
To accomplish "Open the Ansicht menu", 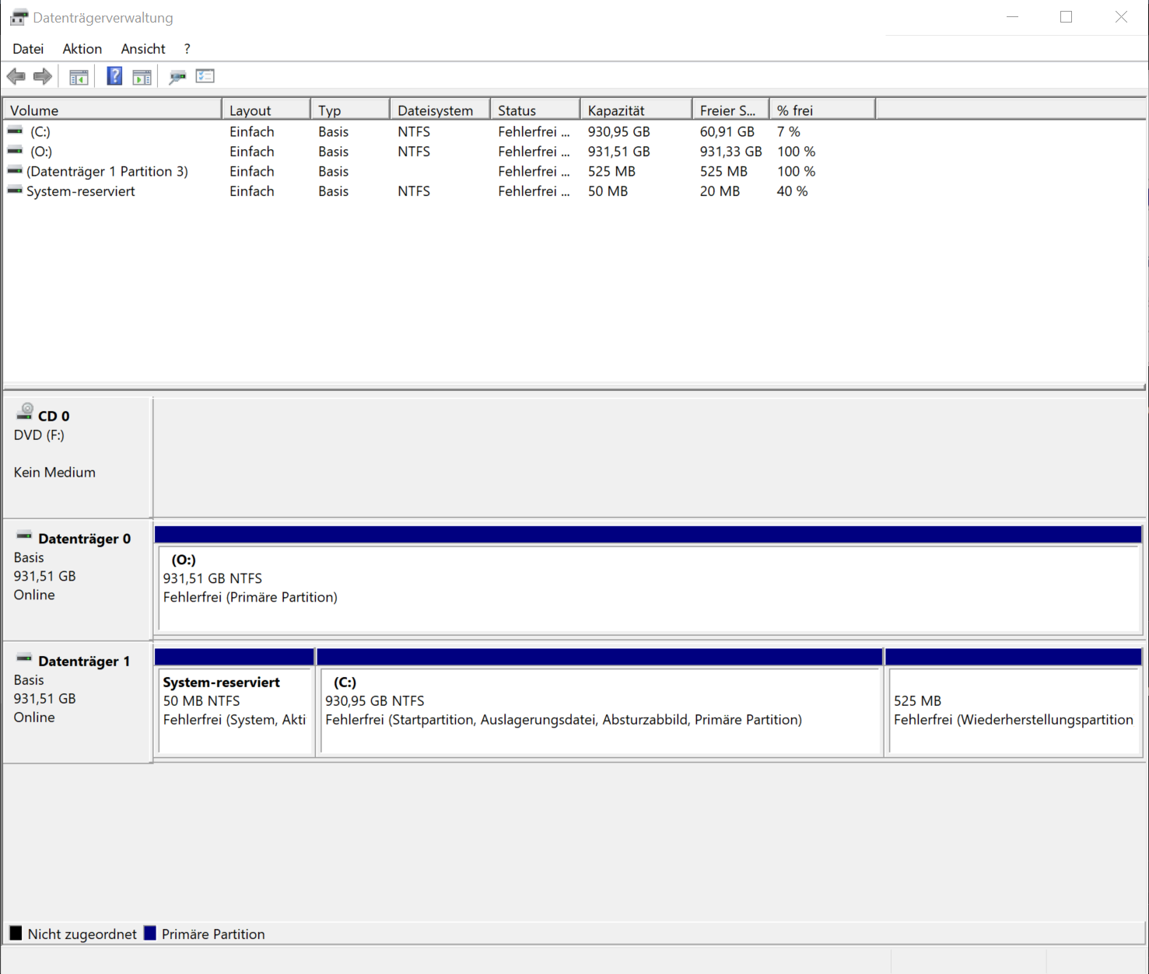I will (x=143, y=49).
